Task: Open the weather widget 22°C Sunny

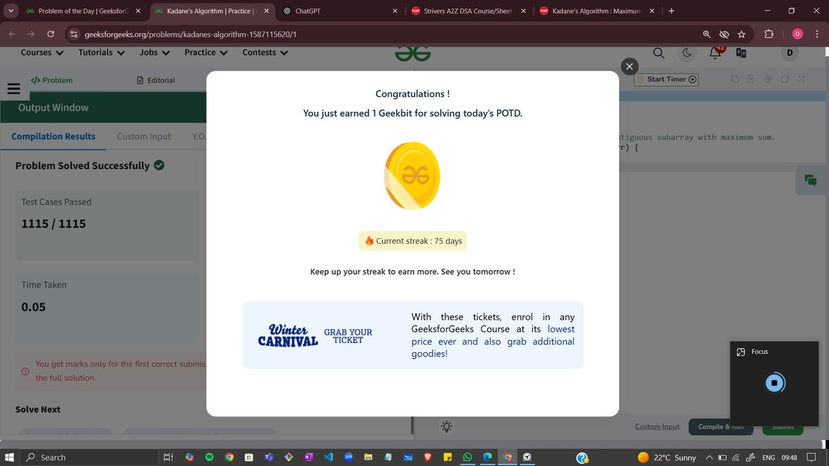Action: (667, 457)
